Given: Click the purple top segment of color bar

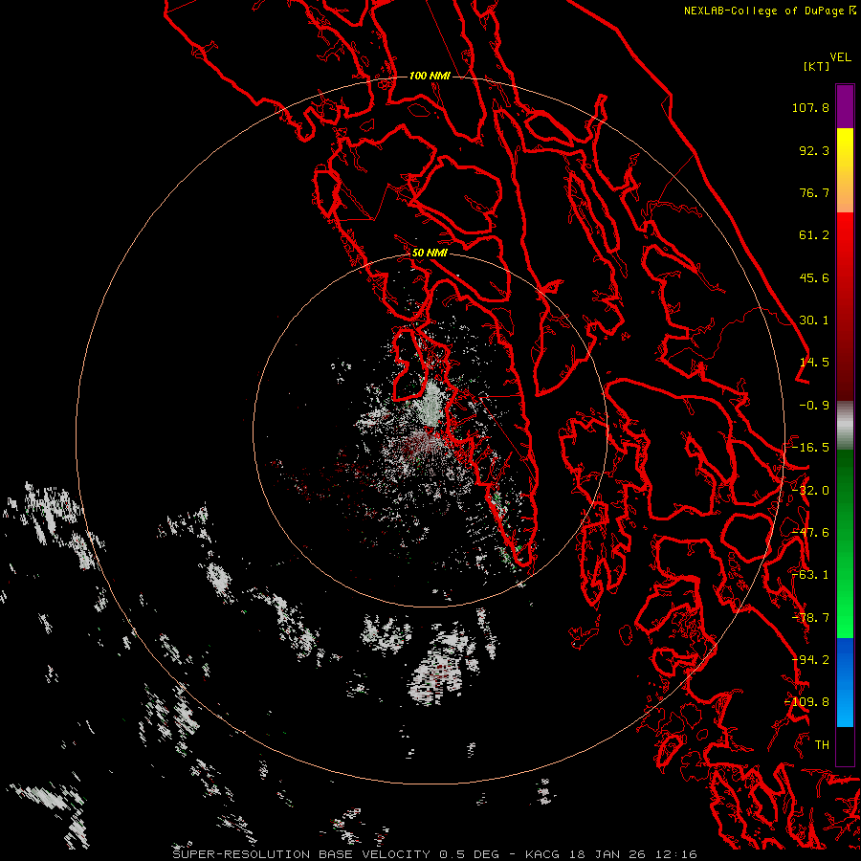Looking at the screenshot, I should (845, 106).
